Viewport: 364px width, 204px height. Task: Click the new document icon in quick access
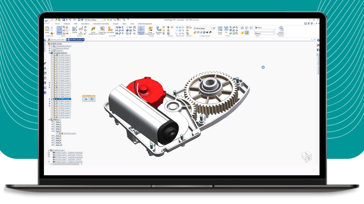[x=51, y=20]
